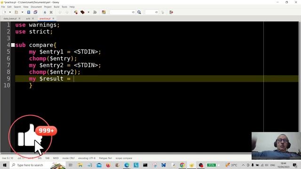301x169 pixels.
Task: Click 'my $entry2 = <STDIN>;' line
Action: (65, 65)
